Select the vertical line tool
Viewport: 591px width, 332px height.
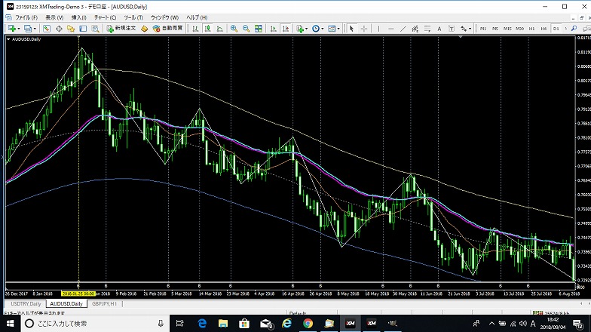click(x=378, y=29)
